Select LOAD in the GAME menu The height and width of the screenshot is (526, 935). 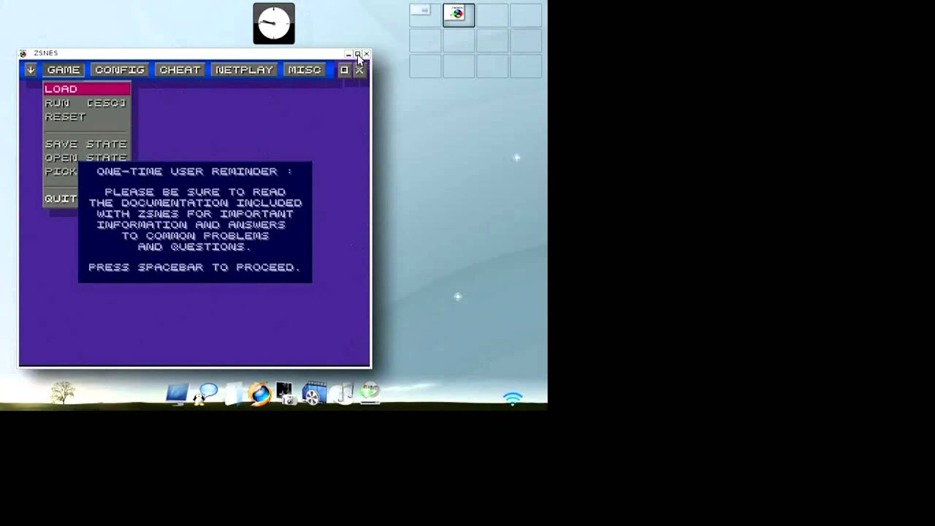(x=87, y=89)
